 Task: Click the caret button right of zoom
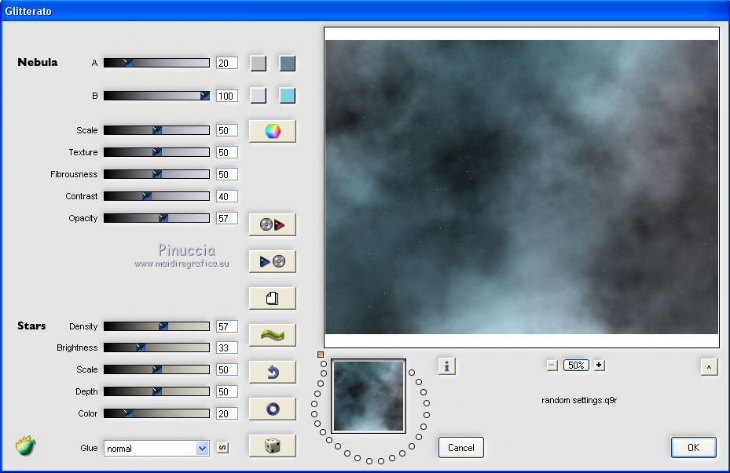(709, 367)
